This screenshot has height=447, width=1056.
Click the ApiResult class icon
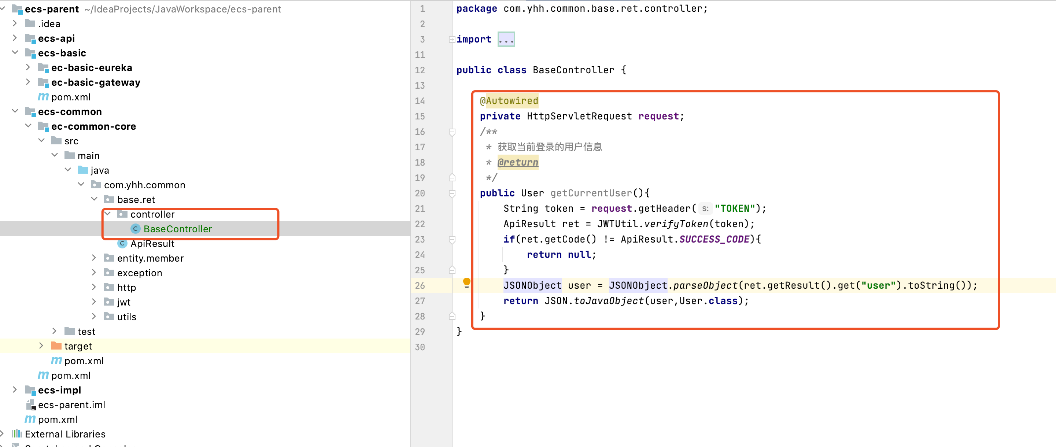(x=122, y=244)
